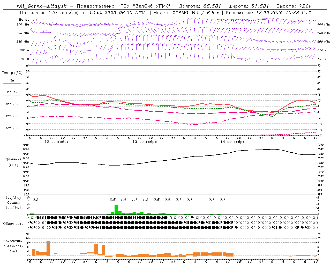Screen dimensions: 331x264
Task: Click the date label 13 сентября
Action: point(145,142)
